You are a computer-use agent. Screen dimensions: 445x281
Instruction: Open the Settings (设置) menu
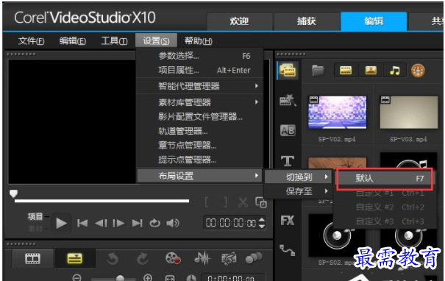tap(156, 41)
